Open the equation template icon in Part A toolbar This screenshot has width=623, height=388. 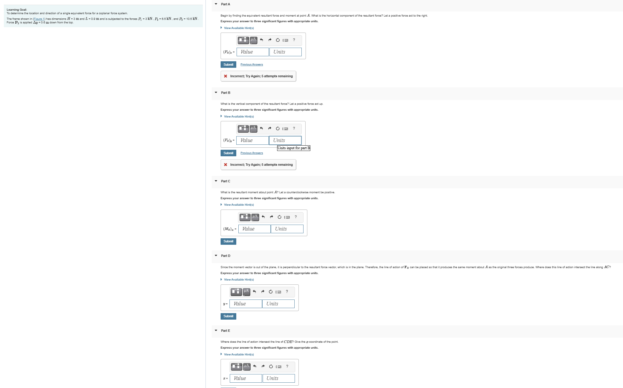(243, 40)
